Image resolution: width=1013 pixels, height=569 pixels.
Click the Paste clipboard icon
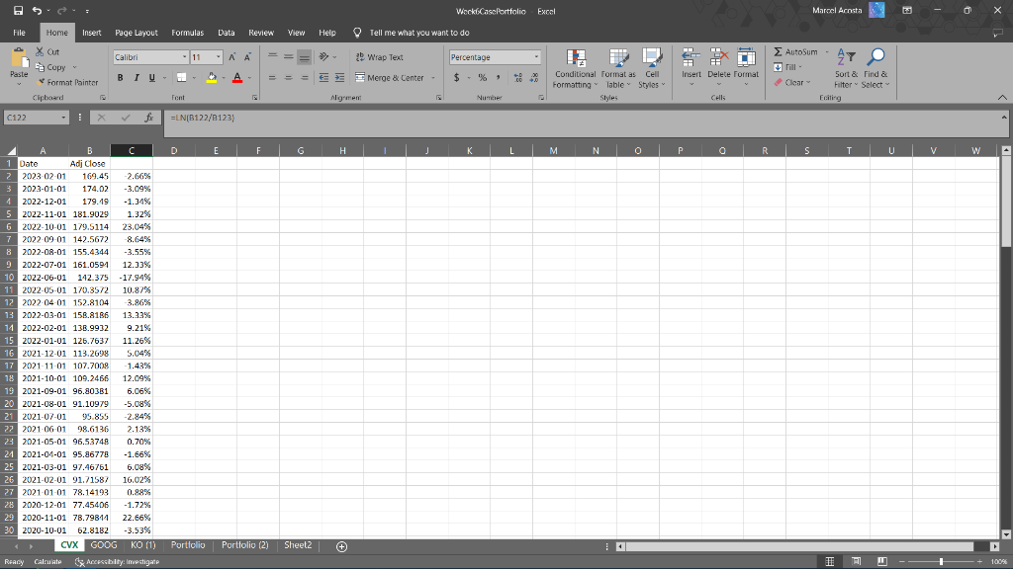click(x=19, y=58)
